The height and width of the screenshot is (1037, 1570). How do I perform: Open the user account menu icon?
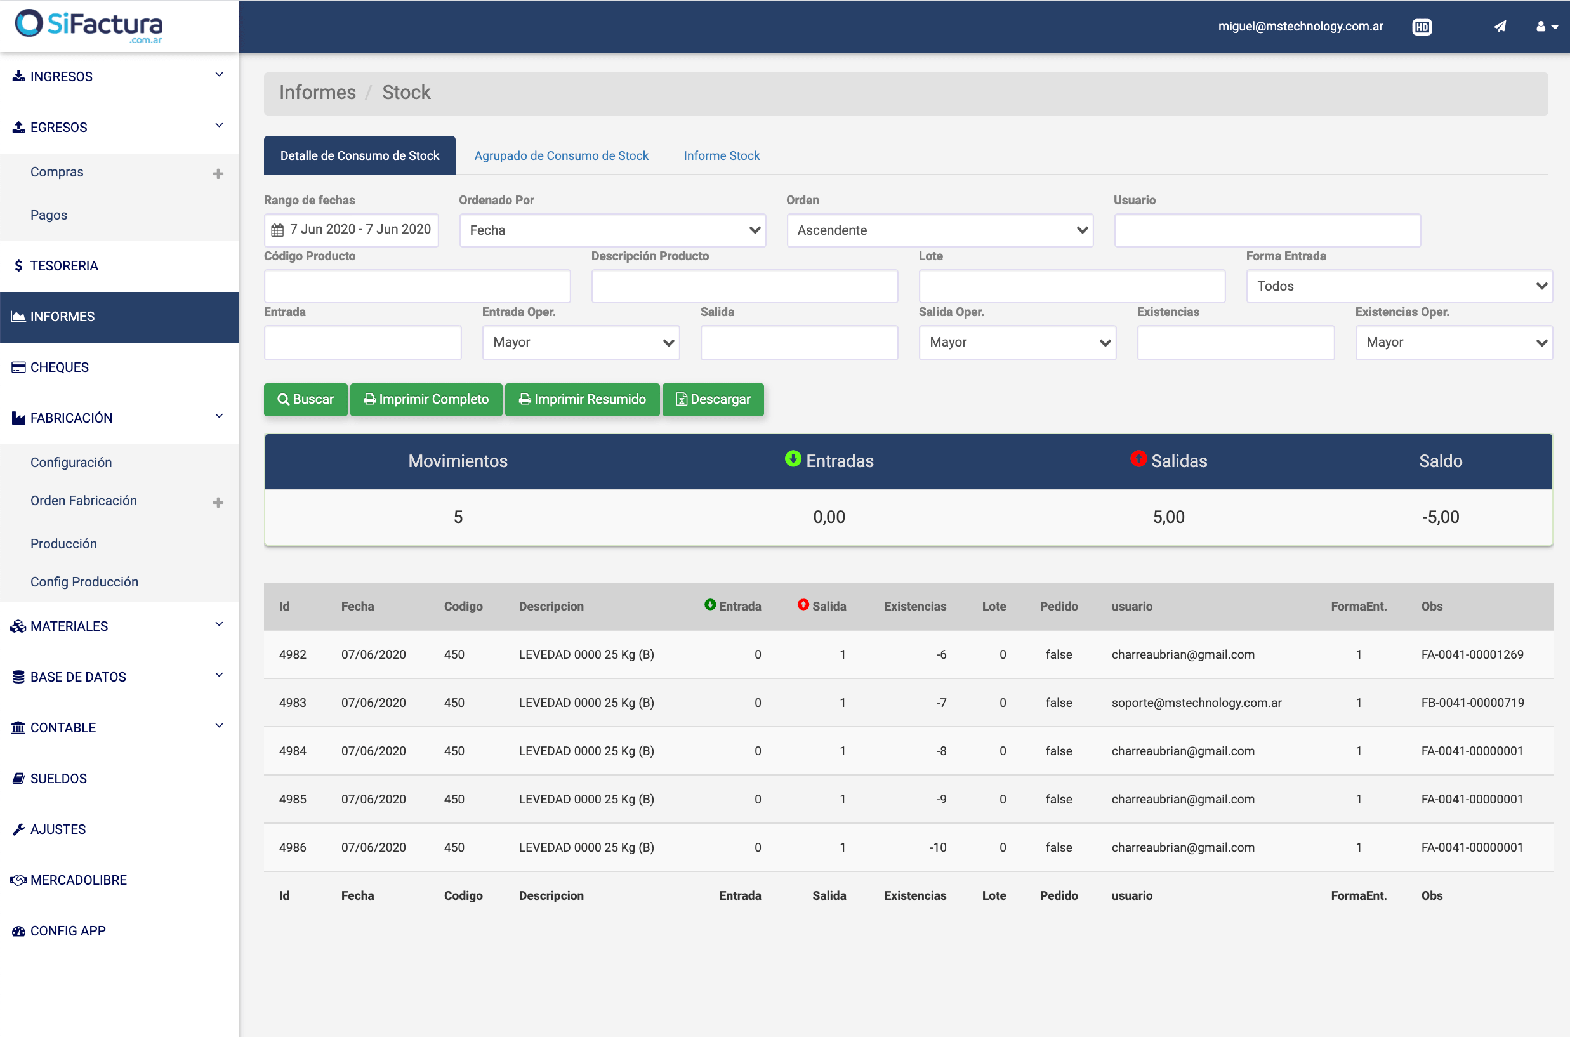(x=1546, y=27)
